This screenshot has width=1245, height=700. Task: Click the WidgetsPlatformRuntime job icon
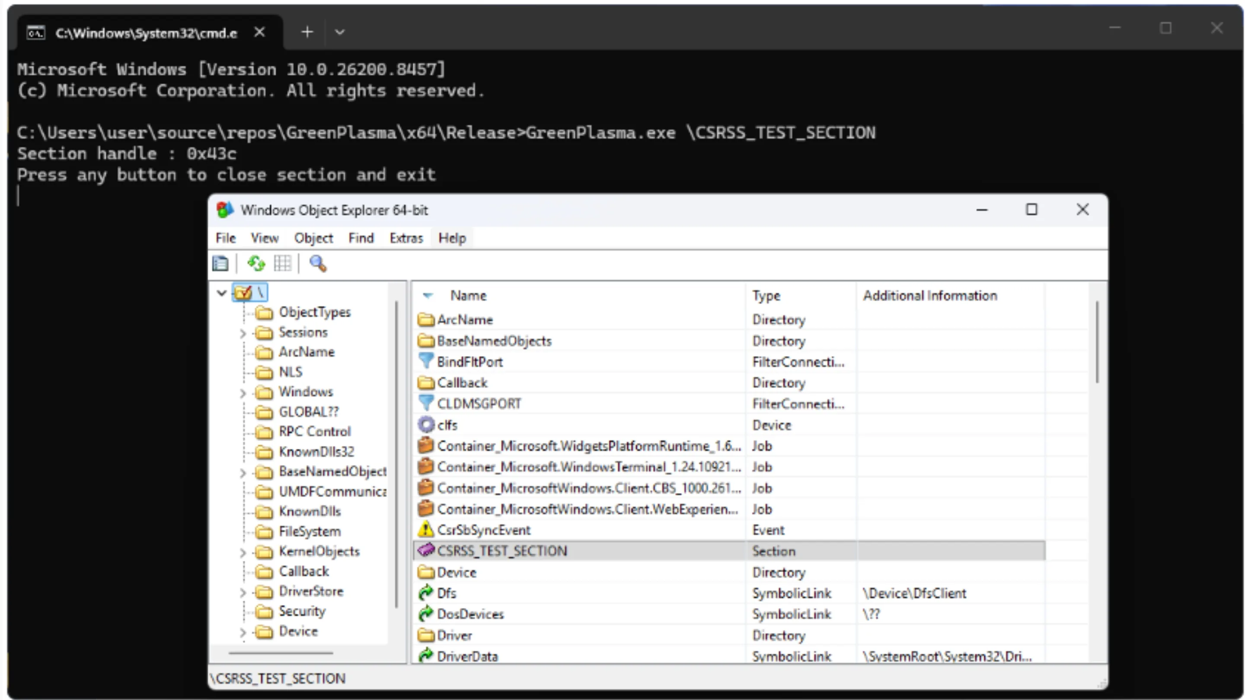click(426, 445)
